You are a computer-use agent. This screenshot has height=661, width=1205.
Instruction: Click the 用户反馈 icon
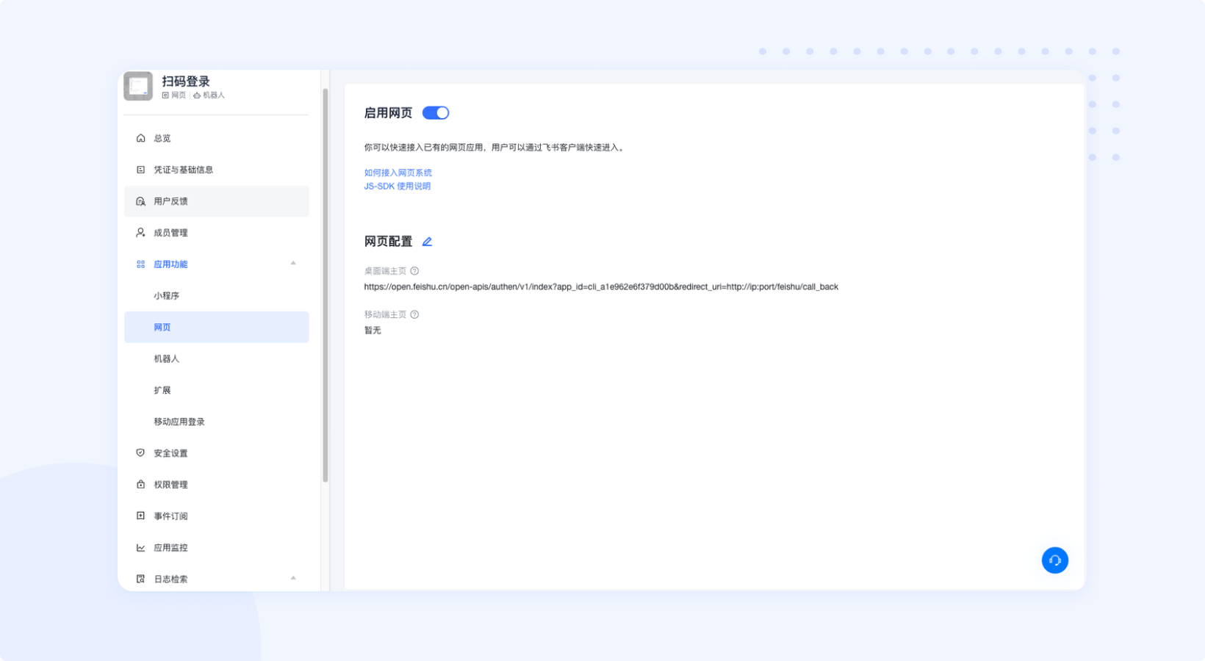[140, 201]
